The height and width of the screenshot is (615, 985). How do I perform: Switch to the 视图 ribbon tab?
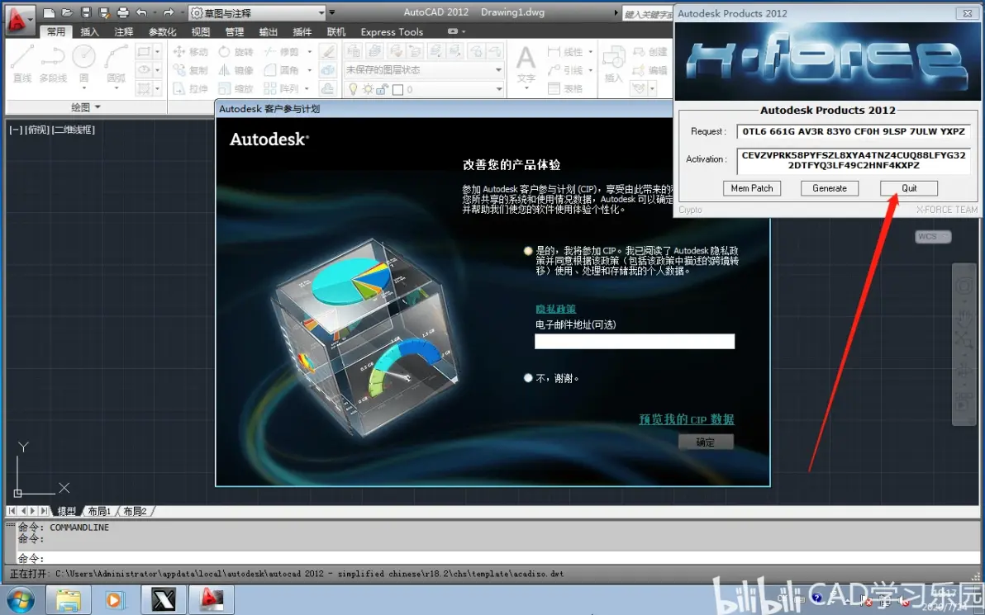click(x=201, y=31)
